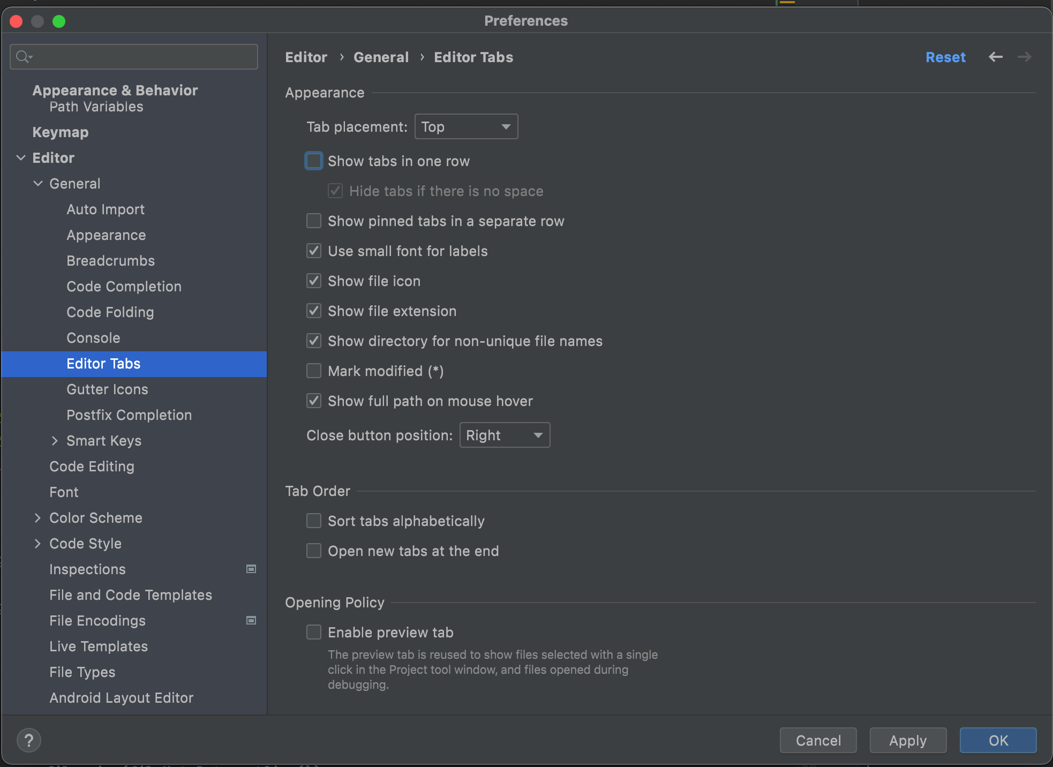
Task: Enable Show tabs in one row
Action: pyautogui.click(x=314, y=161)
